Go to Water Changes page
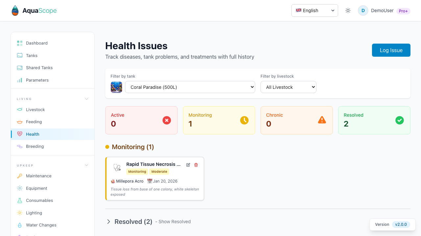This screenshot has width=421, height=236. click(41, 225)
